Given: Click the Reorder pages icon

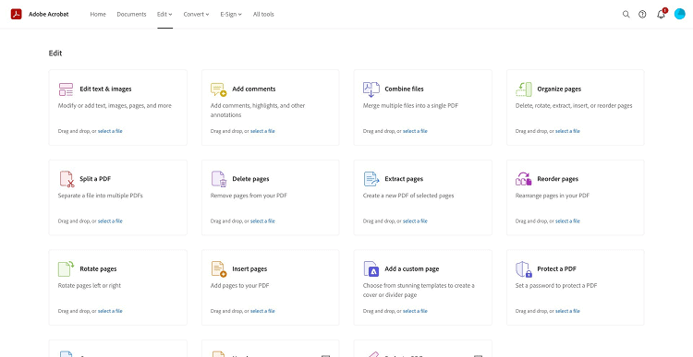Looking at the screenshot, I should [524, 179].
